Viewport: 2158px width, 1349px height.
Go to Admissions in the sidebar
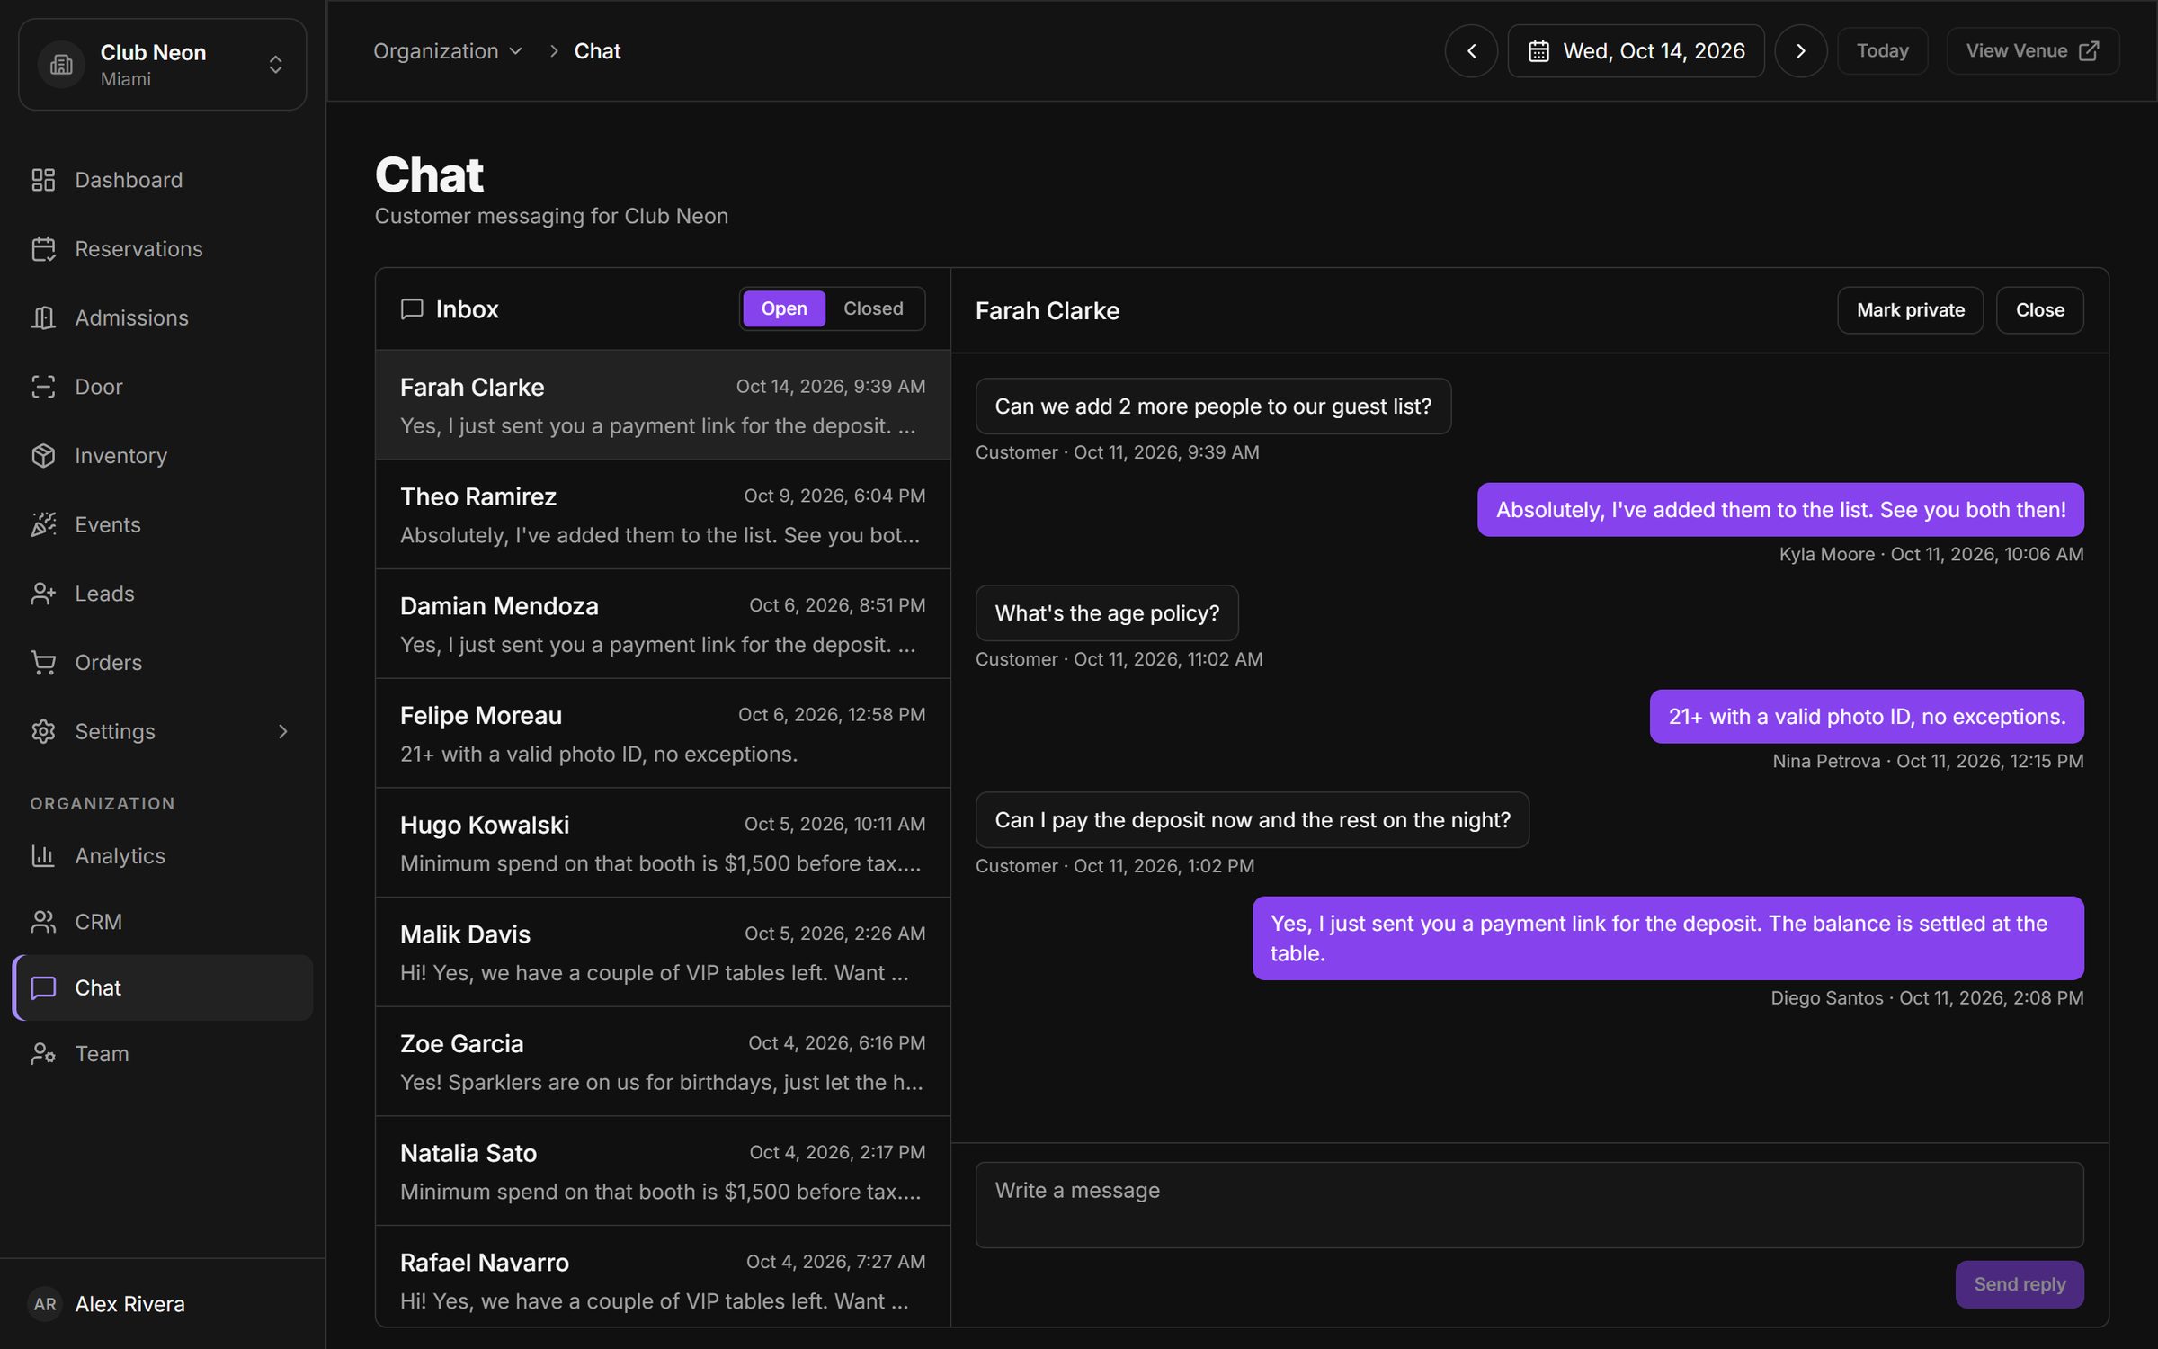[162, 317]
